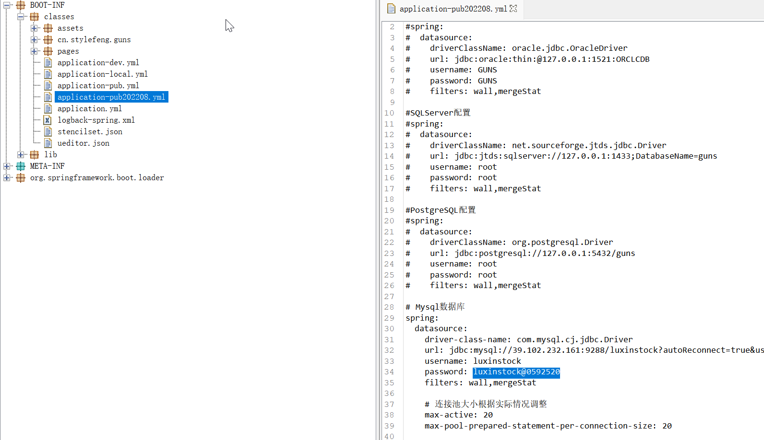The width and height of the screenshot is (764, 440).
Task: Click the org.postgresql.Driver line
Action: 509,243
